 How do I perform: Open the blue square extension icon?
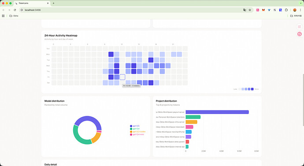coord(281,10)
